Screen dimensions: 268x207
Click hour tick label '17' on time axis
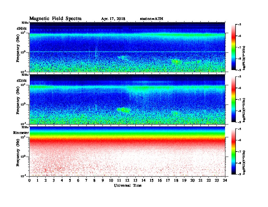[x=168, y=180]
